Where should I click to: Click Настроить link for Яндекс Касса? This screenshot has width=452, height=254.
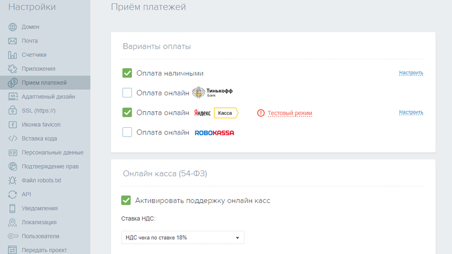pyautogui.click(x=411, y=112)
